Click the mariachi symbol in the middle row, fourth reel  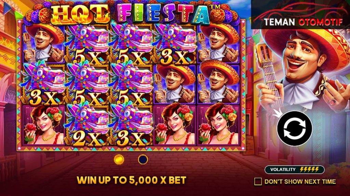pos(175,84)
